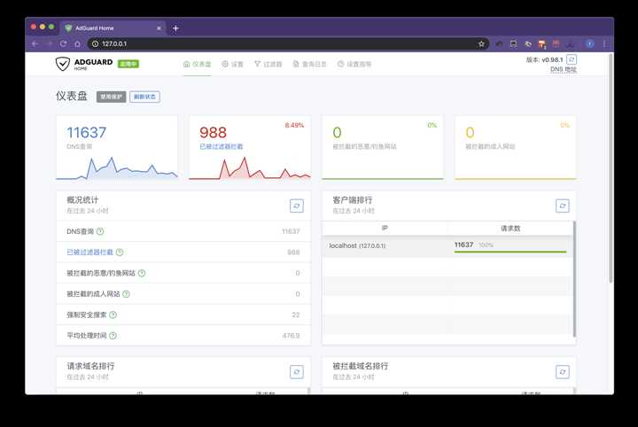Click the top clients table scrollbar
This screenshot has width=638, height=427.
click(x=574, y=279)
